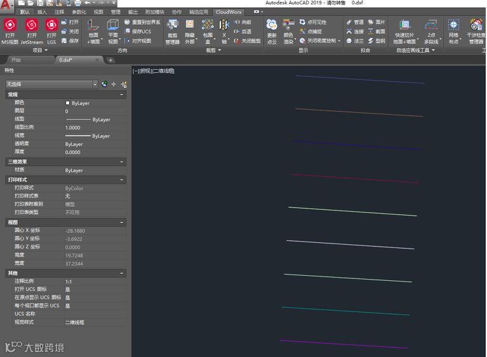Click the plot printer icon in quick access toolbar
This screenshot has width=487, height=357.
pos(77,3)
